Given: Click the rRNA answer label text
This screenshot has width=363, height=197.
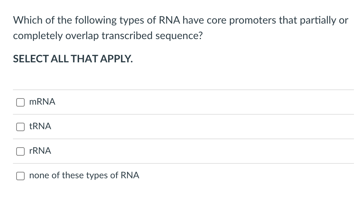Looking at the screenshot, I should [x=40, y=151].
